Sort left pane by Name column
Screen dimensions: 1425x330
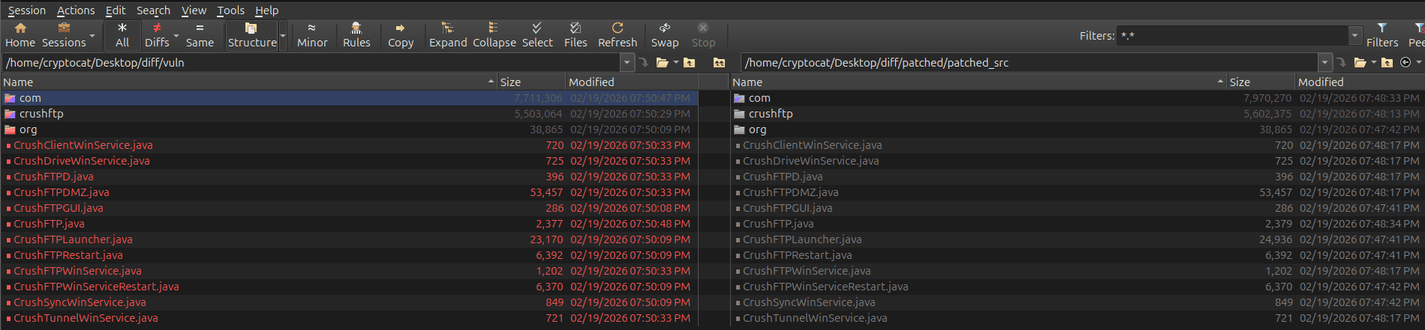[x=249, y=82]
